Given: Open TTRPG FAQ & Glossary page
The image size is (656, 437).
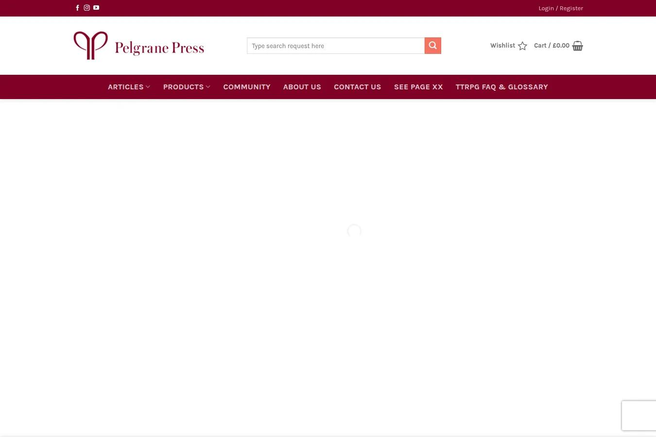Looking at the screenshot, I should [x=501, y=87].
